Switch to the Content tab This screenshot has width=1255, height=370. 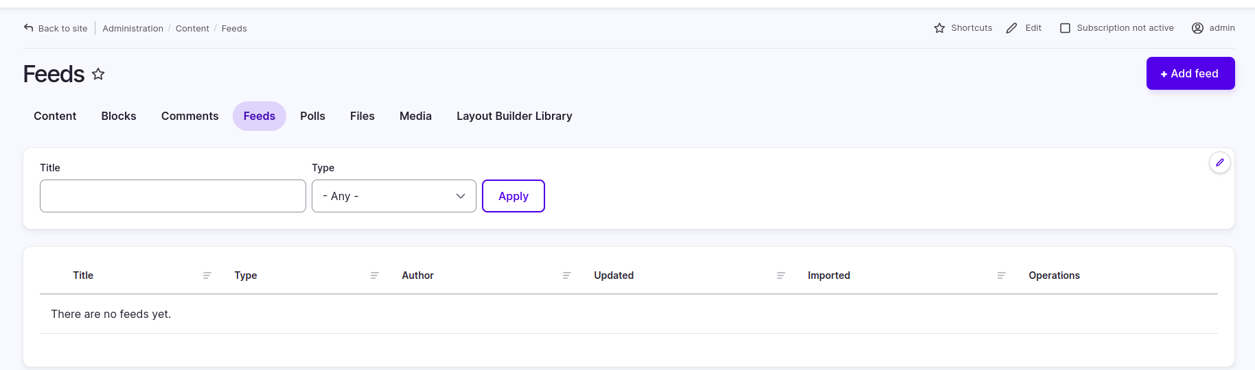click(55, 116)
